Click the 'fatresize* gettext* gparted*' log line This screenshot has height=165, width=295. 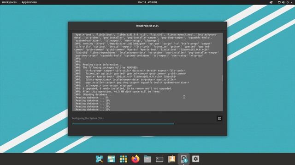(x=130, y=73)
